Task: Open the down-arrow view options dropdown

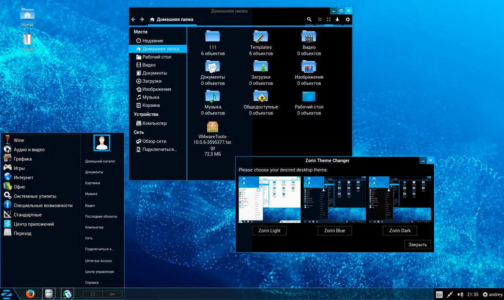Action: pyautogui.click(x=337, y=19)
